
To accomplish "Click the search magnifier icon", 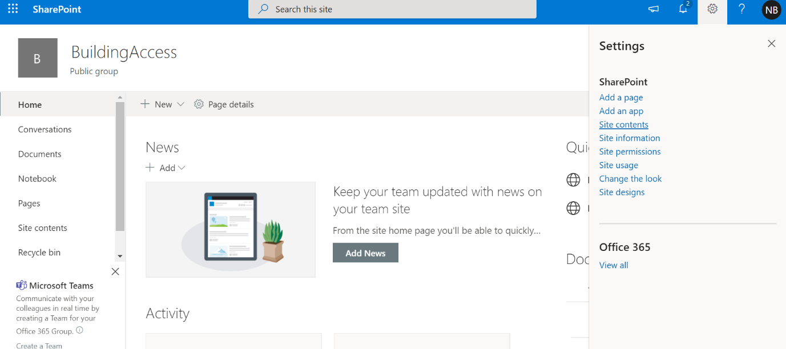I will (263, 9).
